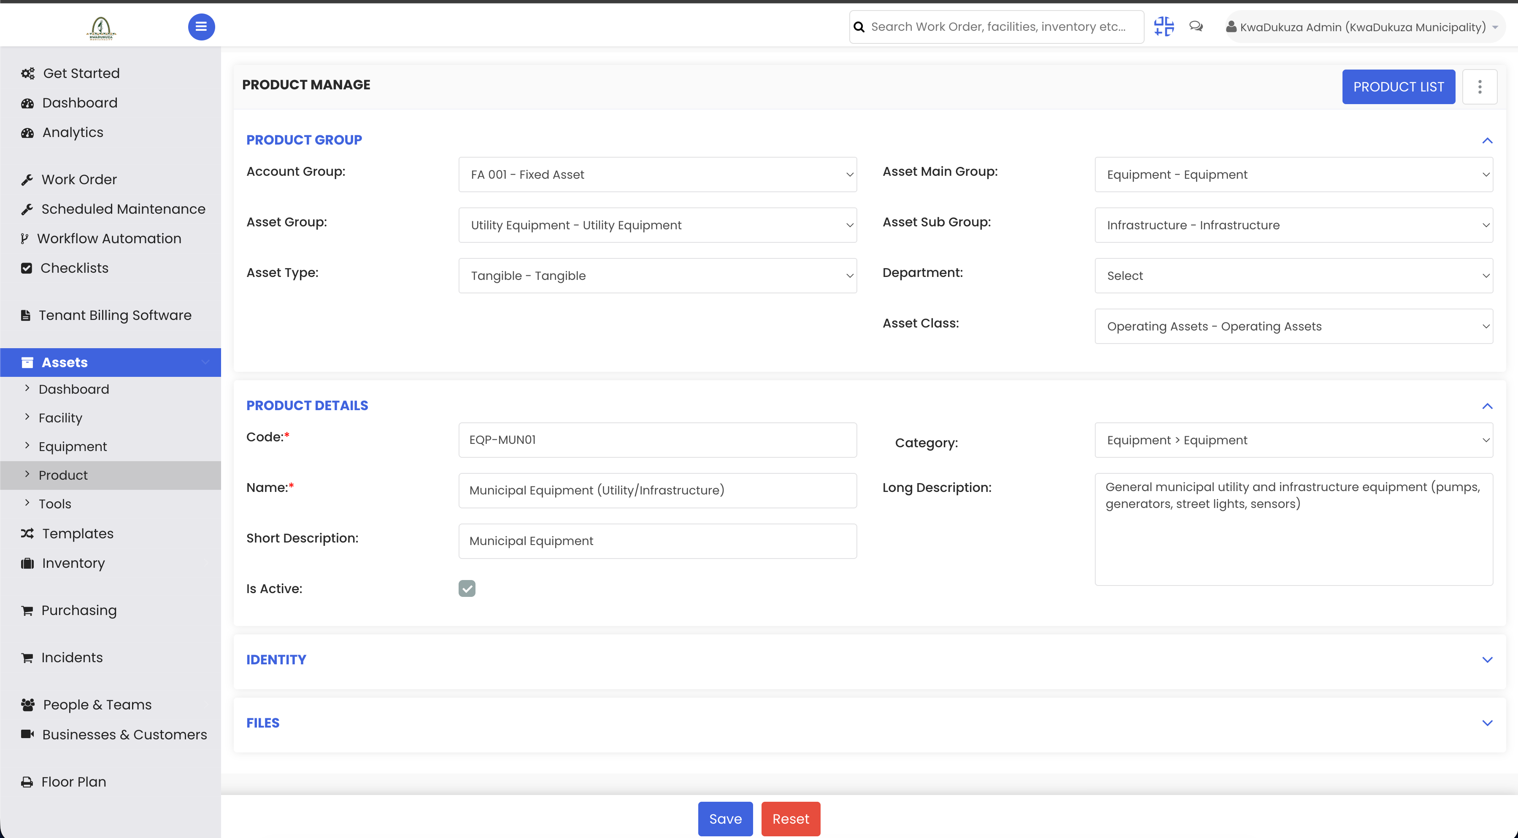Screen dimensions: 1518x838
Task: Expand the Files section chevron
Action: (1487, 723)
